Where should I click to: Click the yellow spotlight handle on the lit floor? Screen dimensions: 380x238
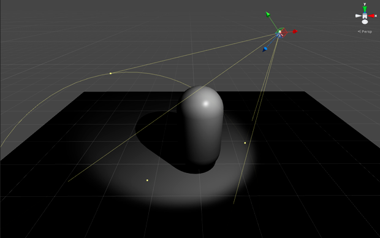pyautogui.click(x=147, y=180)
